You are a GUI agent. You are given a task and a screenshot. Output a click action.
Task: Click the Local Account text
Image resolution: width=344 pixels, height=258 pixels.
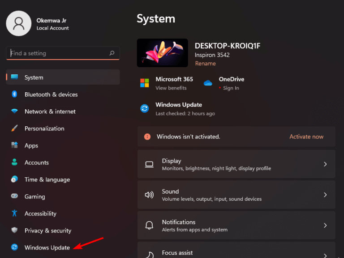[x=53, y=28]
